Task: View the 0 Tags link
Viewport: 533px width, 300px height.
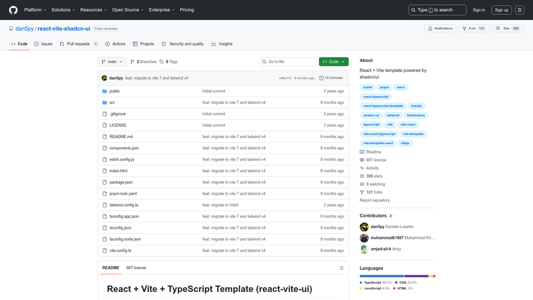Action: [169, 61]
